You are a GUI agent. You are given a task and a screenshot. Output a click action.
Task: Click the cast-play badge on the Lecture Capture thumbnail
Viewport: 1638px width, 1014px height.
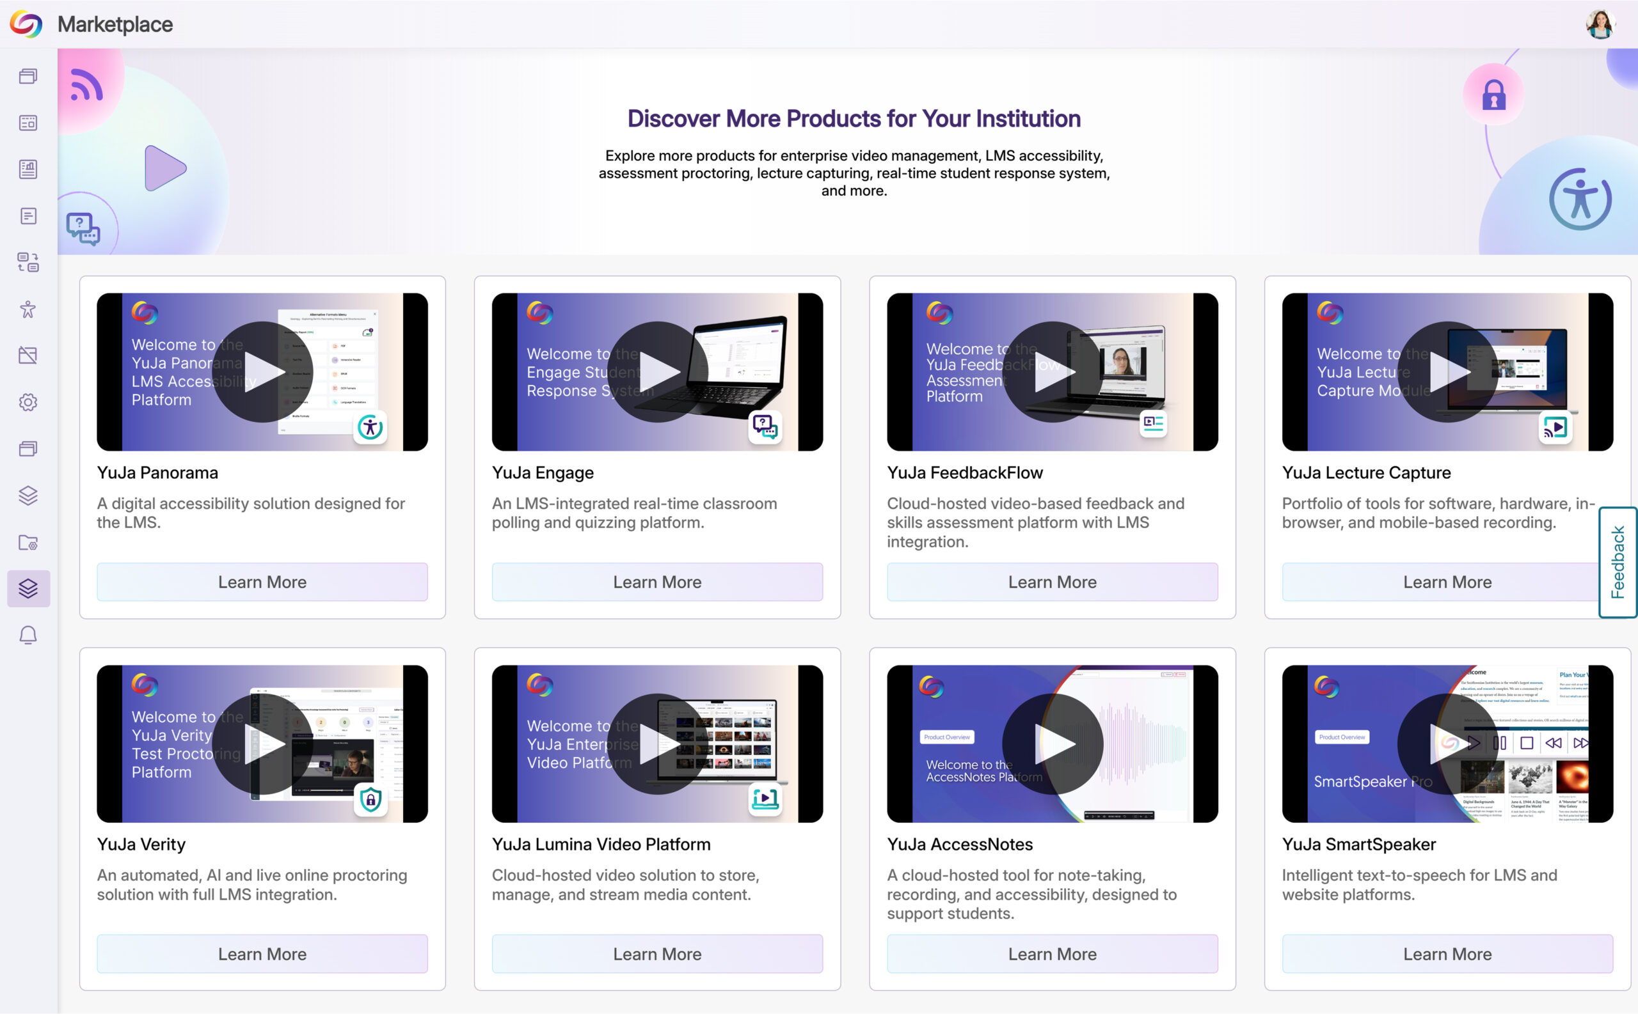[x=1555, y=427]
